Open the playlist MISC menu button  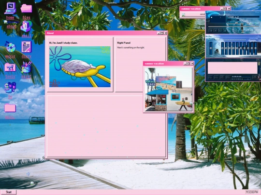click(228, 77)
